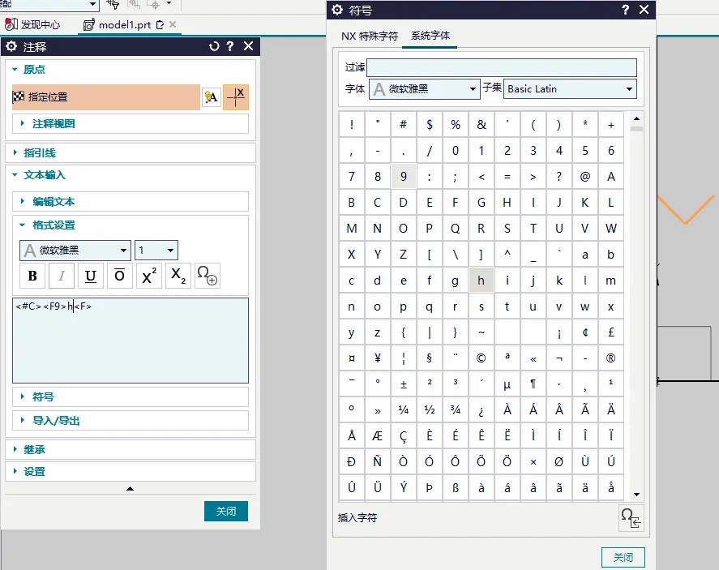This screenshot has width=719, height=570.
Task: Select the highlighted h character
Action: click(x=481, y=281)
